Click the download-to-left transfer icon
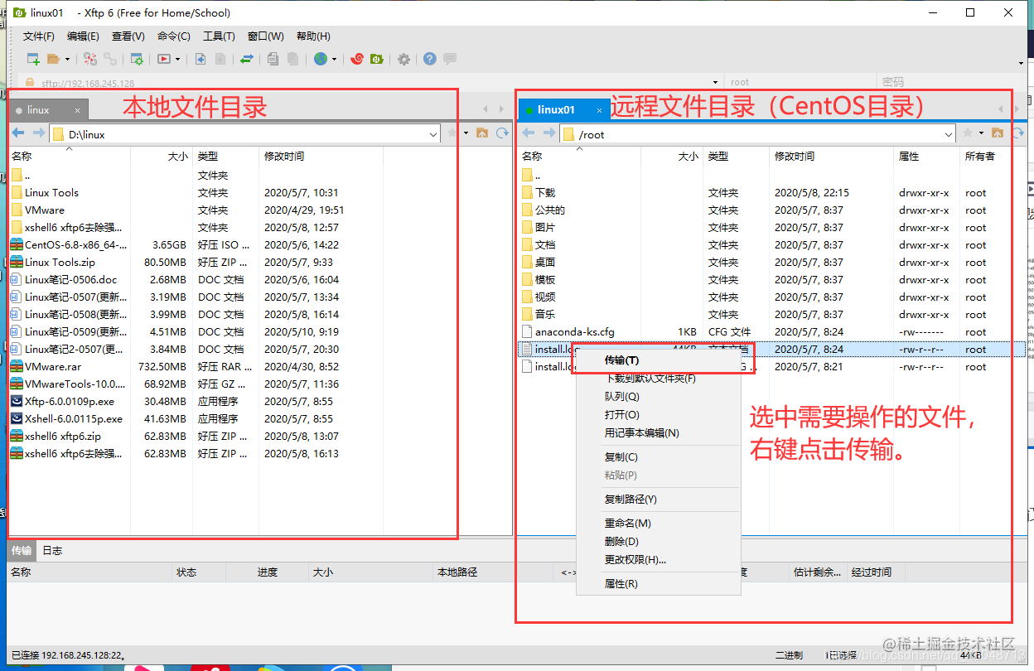The image size is (1034, 671). point(201,59)
